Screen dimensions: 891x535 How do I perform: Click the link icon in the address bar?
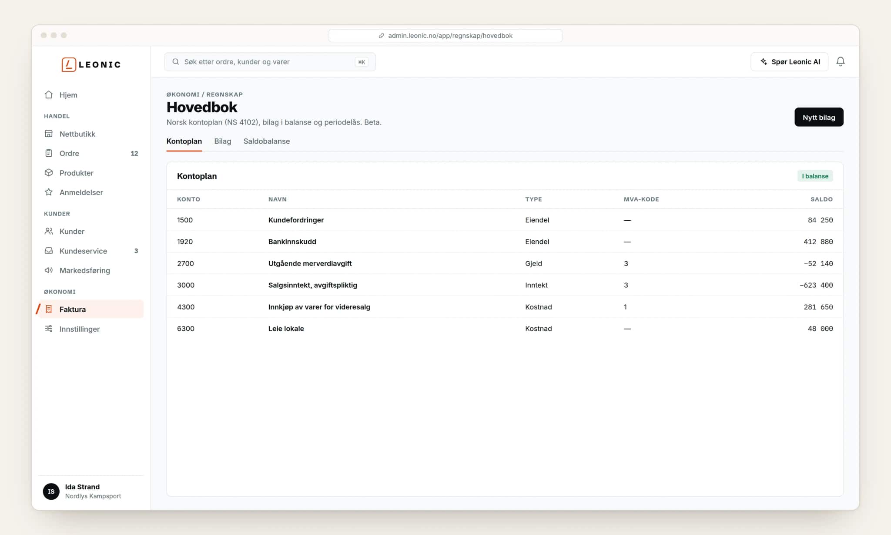pos(381,36)
